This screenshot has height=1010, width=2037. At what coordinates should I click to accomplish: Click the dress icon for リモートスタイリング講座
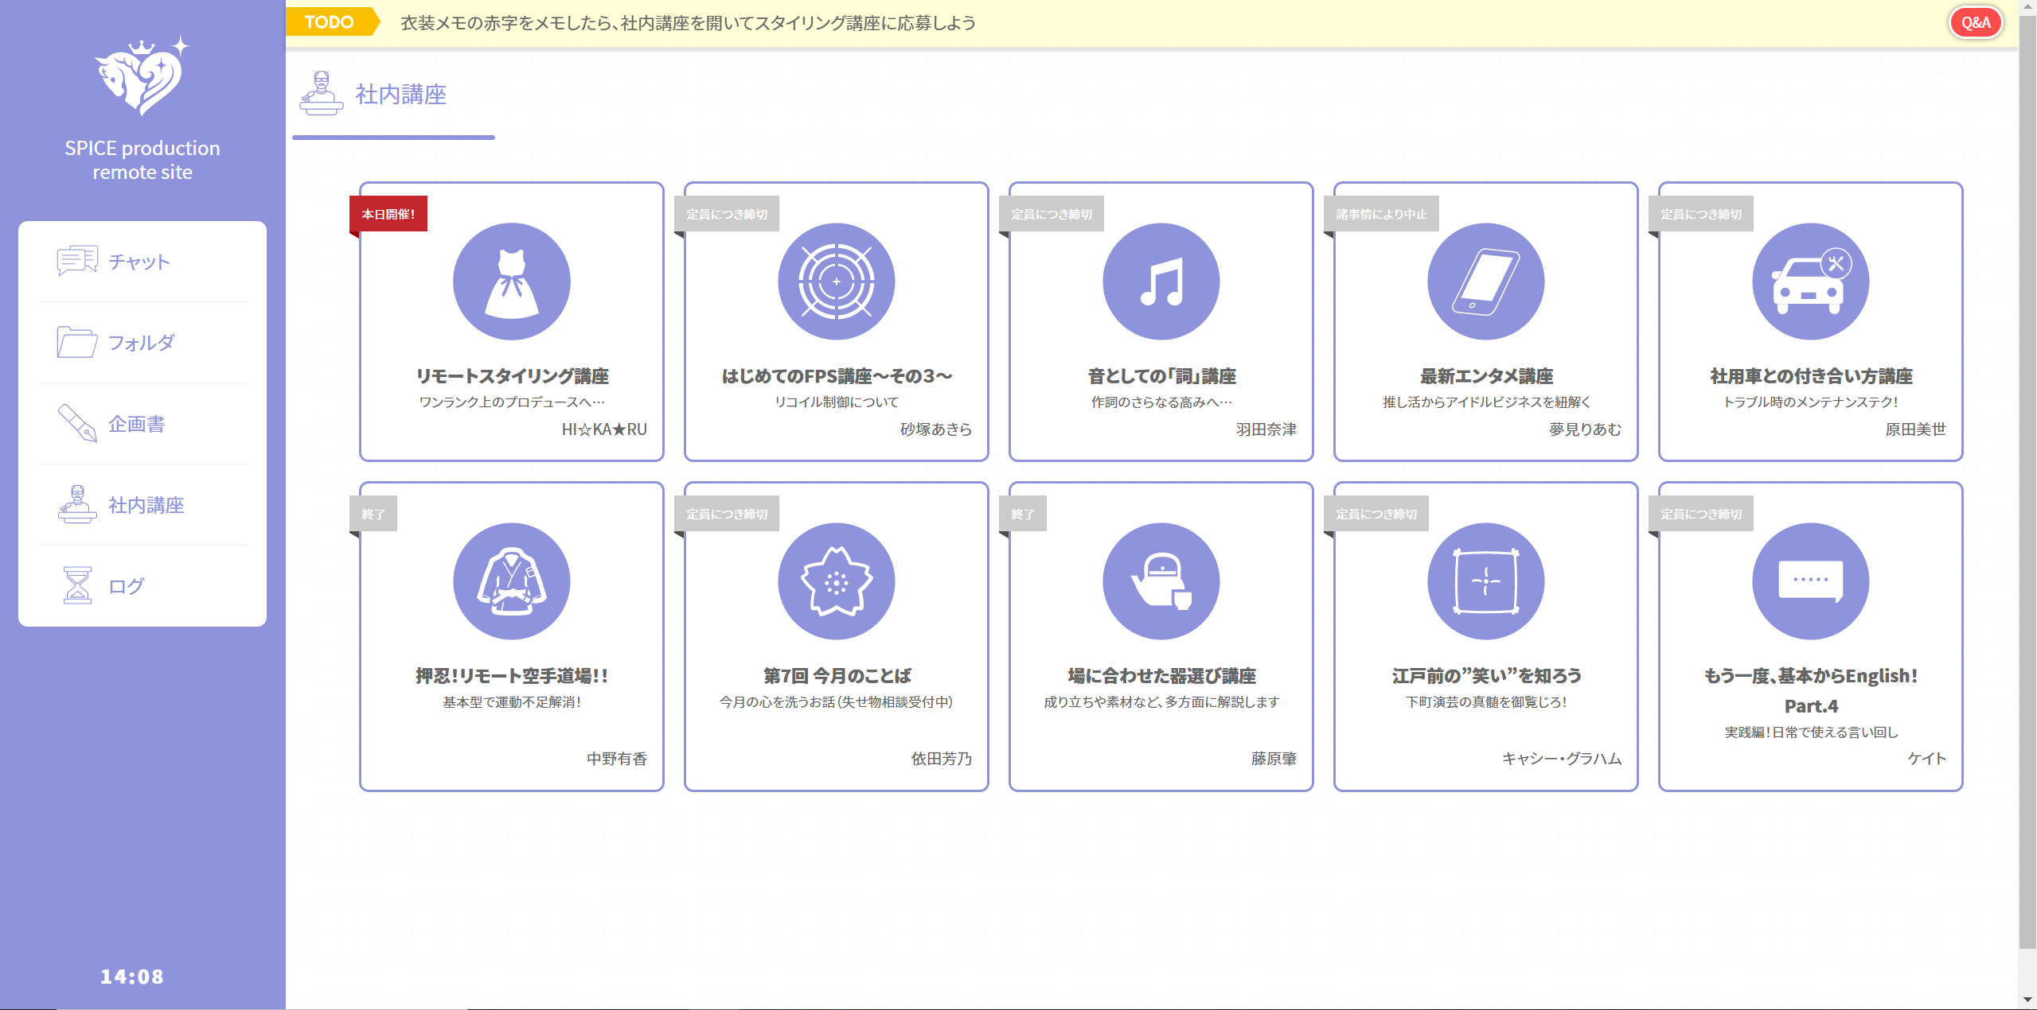[511, 282]
